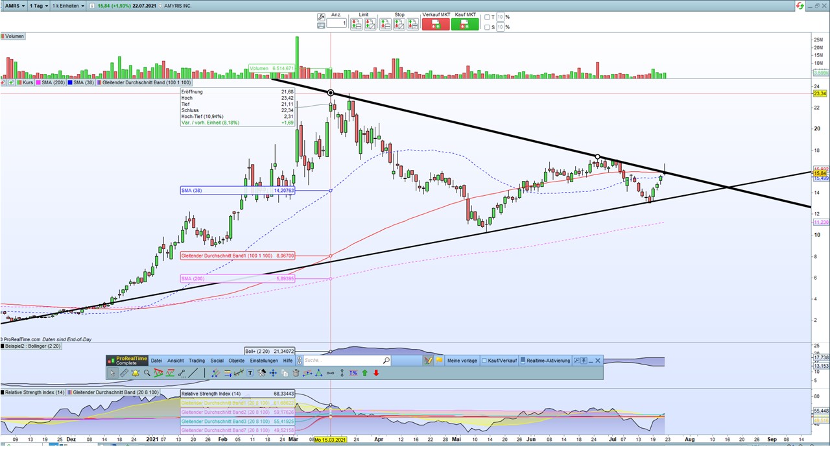The width and height of the screenshot is (830, 467).
Task: Open the alarm bell alert tool
Action: pos(135,373)
